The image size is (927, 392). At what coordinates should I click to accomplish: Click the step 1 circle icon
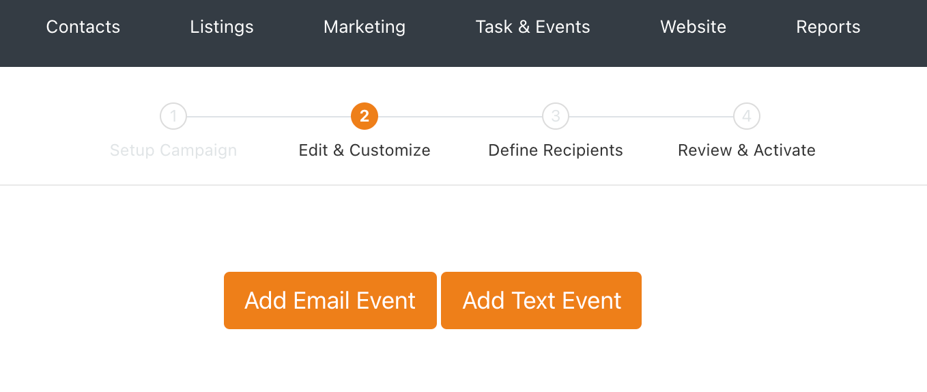click(173, 116)
